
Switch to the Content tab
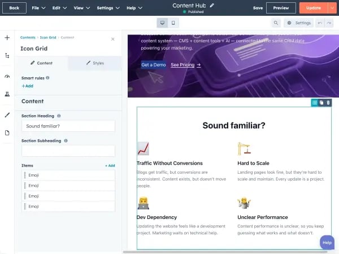(x=42, y=63)
